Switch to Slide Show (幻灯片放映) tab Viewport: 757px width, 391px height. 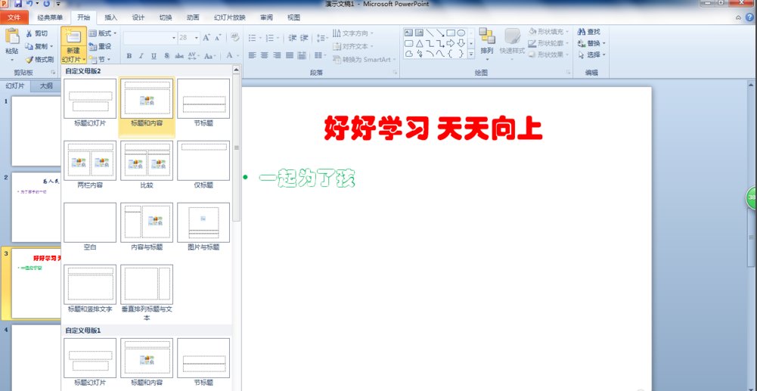click(x=230, y=17)
